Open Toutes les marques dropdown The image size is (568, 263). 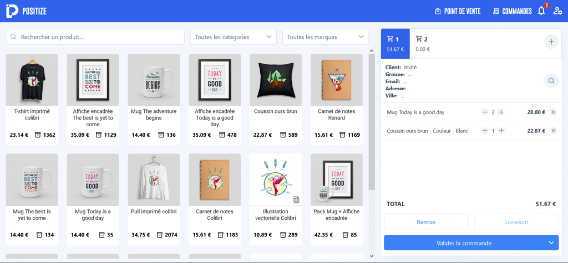click(325, 37)
